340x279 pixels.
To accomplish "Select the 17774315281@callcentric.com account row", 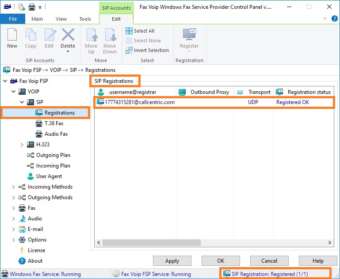I will coord(214,102).
